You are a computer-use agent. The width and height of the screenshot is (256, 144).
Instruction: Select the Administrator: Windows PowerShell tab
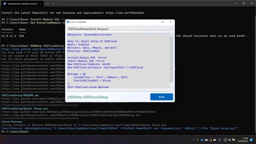[x=22, y=4]
